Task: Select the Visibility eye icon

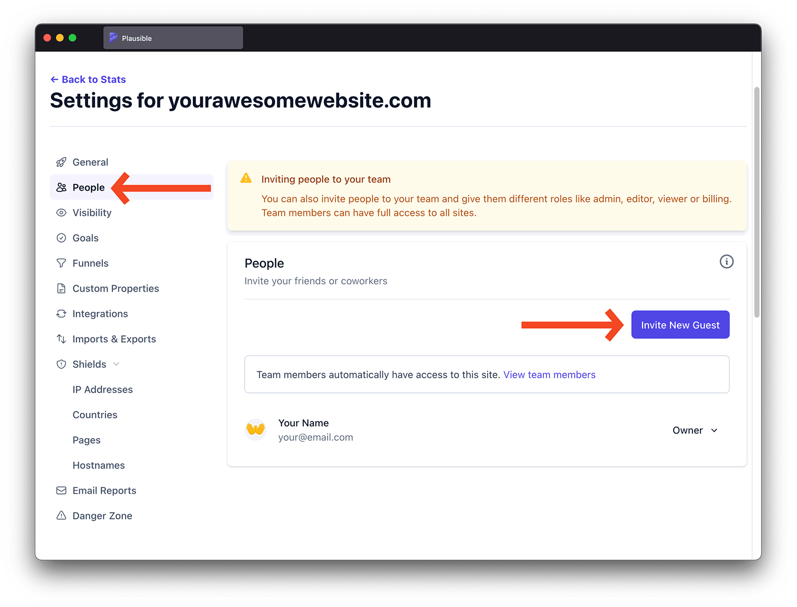Action: pos(61,213)
